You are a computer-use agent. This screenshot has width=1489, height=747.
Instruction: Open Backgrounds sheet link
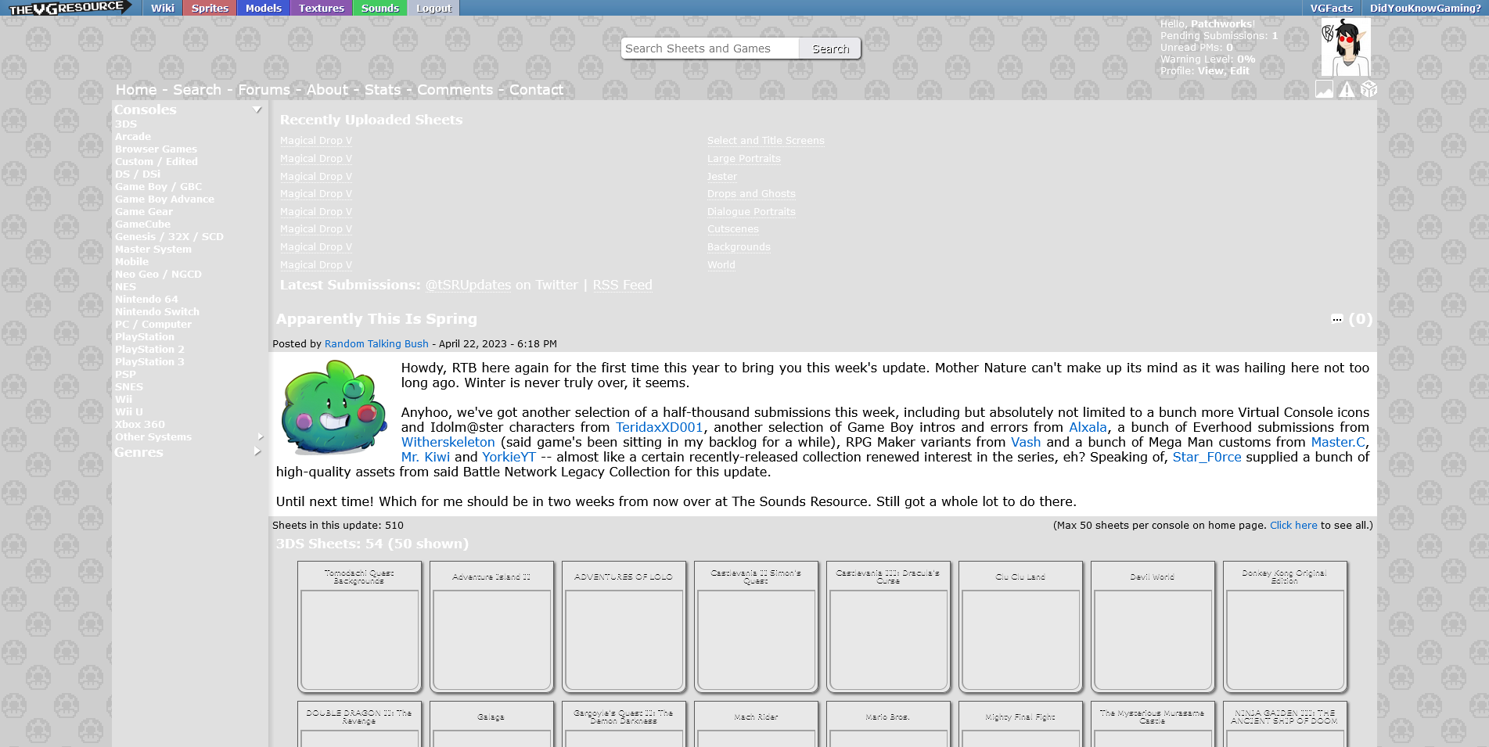pos(739,247)
